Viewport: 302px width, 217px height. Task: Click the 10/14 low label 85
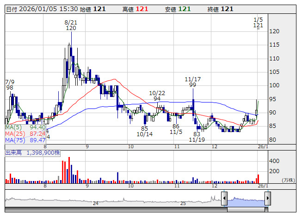[x=144, y=131]
